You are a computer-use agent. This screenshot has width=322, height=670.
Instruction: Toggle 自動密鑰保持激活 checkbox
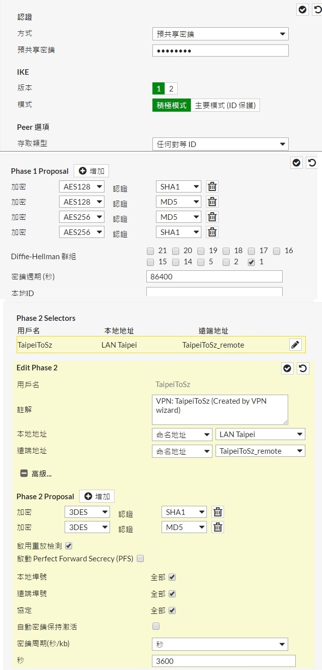click(156, 627)
